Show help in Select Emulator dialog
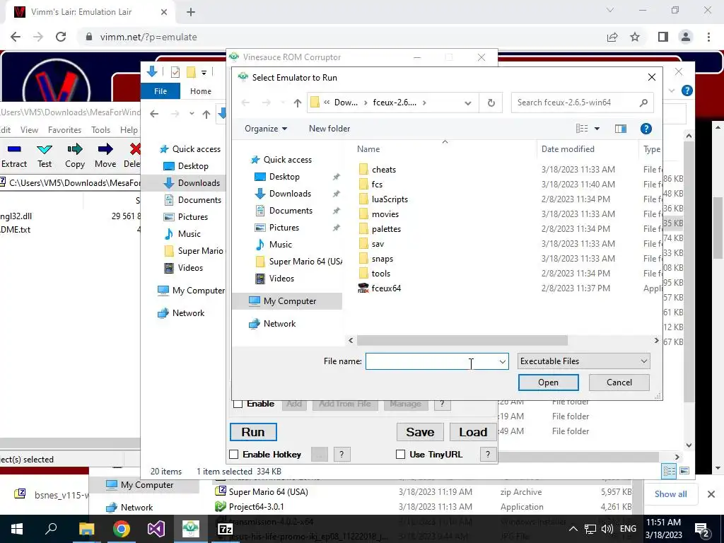The height and width of the screenshot is (543, 724). pyautogui.click(x=646, y=129)
